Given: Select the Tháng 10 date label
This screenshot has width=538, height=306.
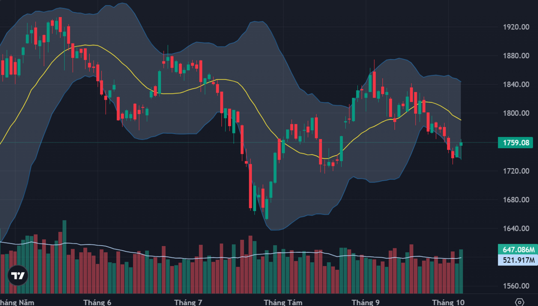Looking at the screenshot, I should pos(448,302).
